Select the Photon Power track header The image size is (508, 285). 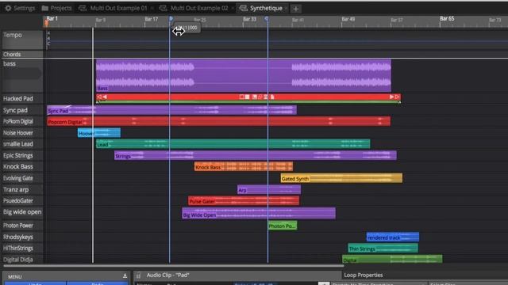tap(22, 226)
